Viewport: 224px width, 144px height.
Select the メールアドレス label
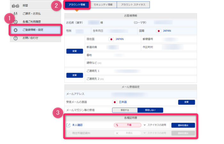[75, 94]
